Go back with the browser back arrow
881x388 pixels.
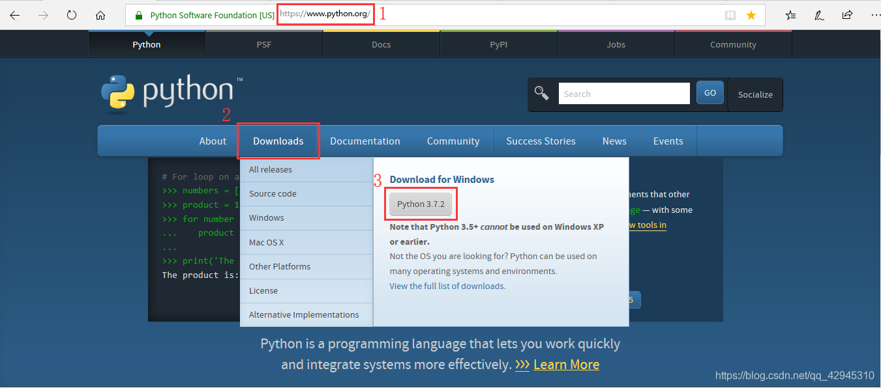14,15
